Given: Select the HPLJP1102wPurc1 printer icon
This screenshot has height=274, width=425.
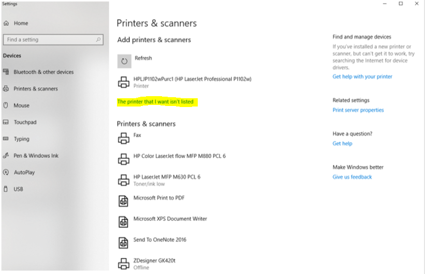Looking at the screenshot, I should coord(124,82).
